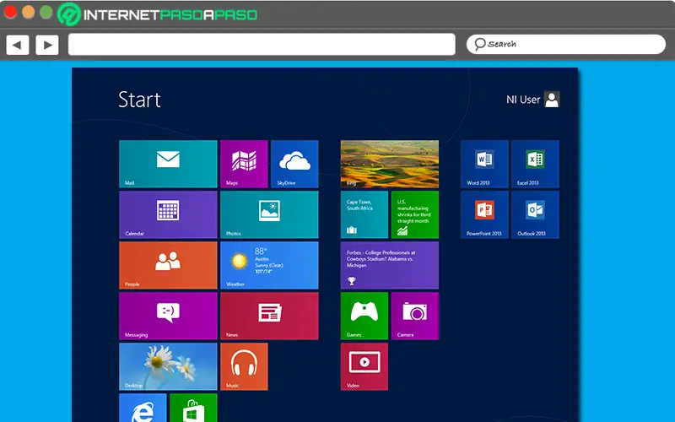
Task: Click the NI User account picture
Action: click(x=552, y=100)
